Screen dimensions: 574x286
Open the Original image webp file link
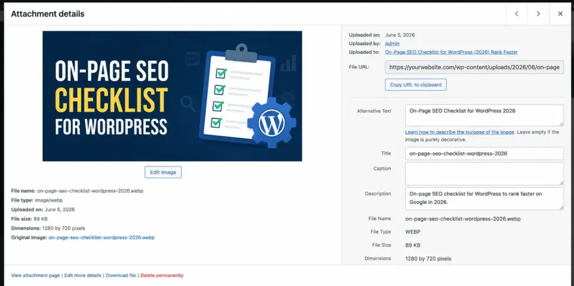pyautogui.click(x=101, y=237)
